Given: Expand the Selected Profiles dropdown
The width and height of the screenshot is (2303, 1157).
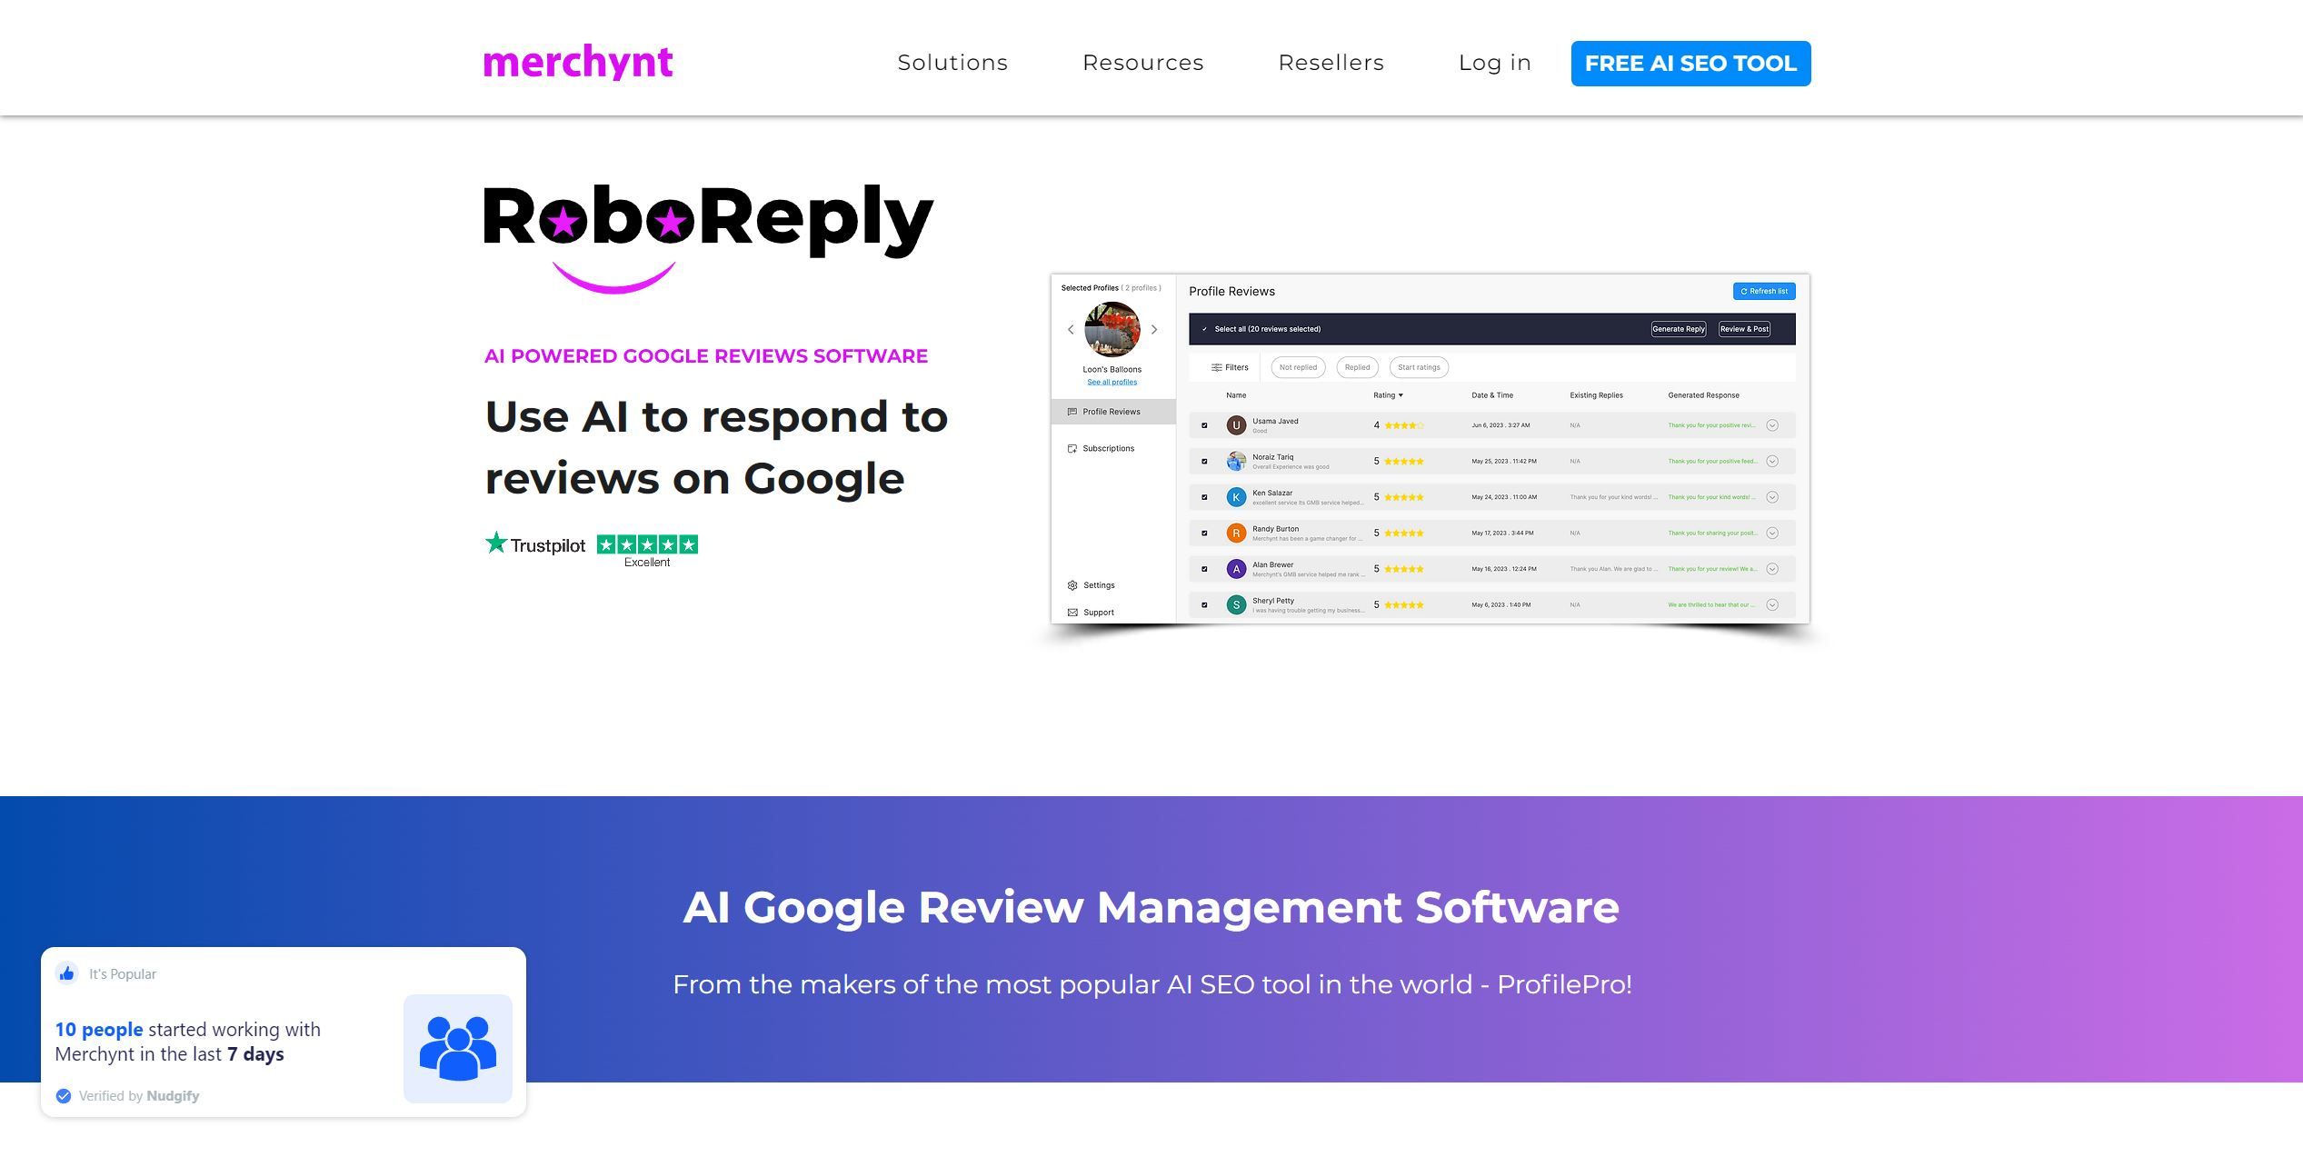Looking at the screenshot, I should coord(1111,289).
